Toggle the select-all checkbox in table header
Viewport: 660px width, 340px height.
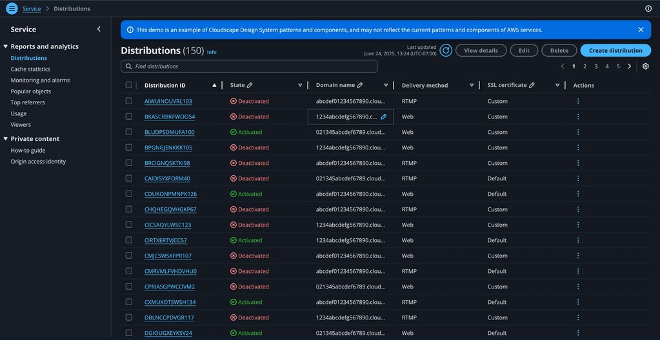[129, 85]
